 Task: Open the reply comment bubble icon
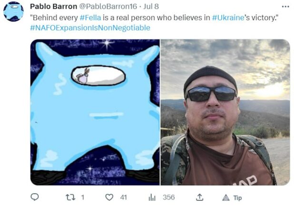(x=35, y=197)
